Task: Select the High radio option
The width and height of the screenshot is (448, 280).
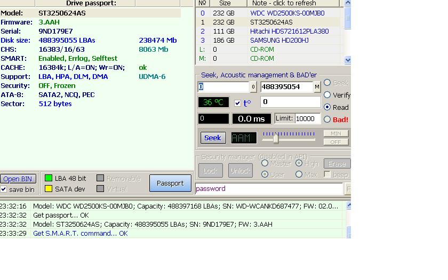Action: (x=299, y=163)
